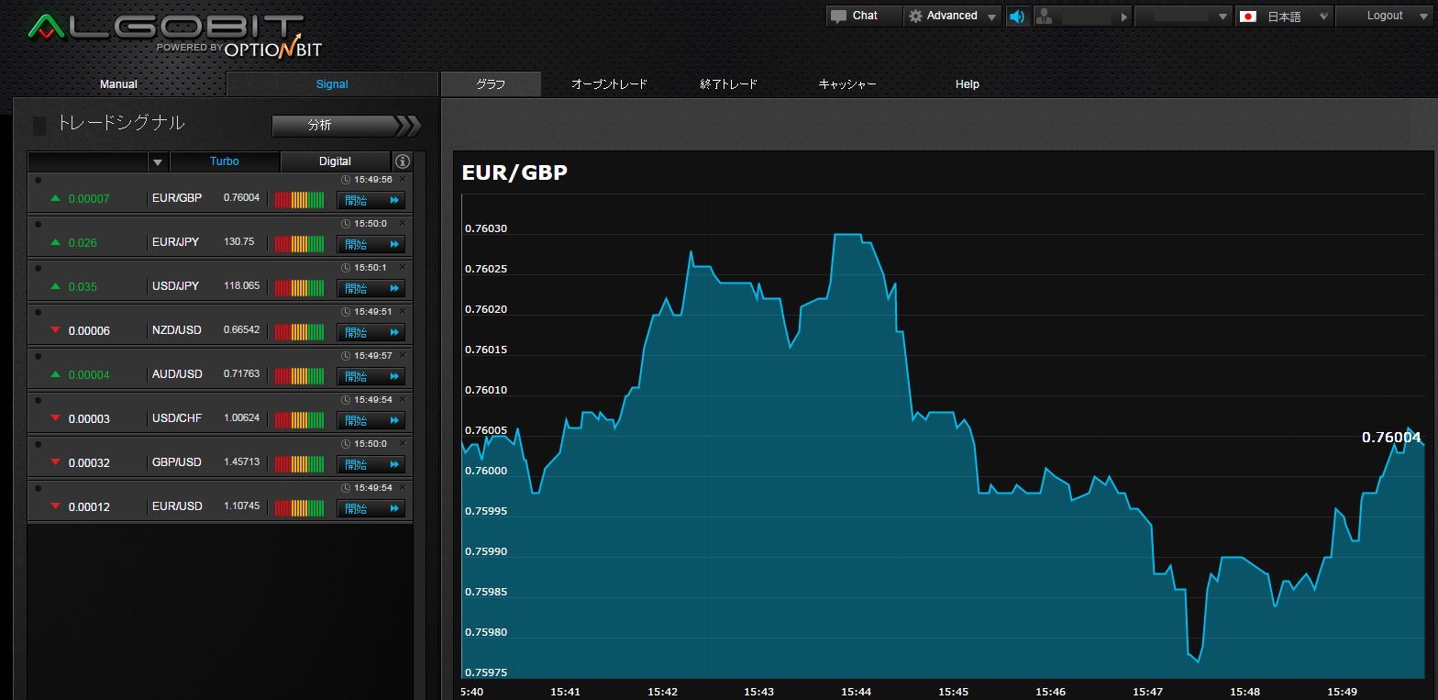Click the GBP/USD signal strength meter
The height and width of the screenshot is (700, 1438).
point(300,464)
